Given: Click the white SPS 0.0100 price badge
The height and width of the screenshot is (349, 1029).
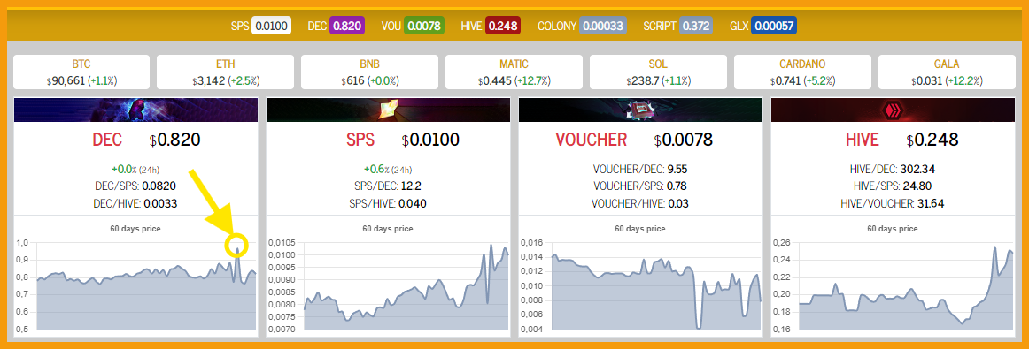Looking at the screenshot, I should pos(272,27).
